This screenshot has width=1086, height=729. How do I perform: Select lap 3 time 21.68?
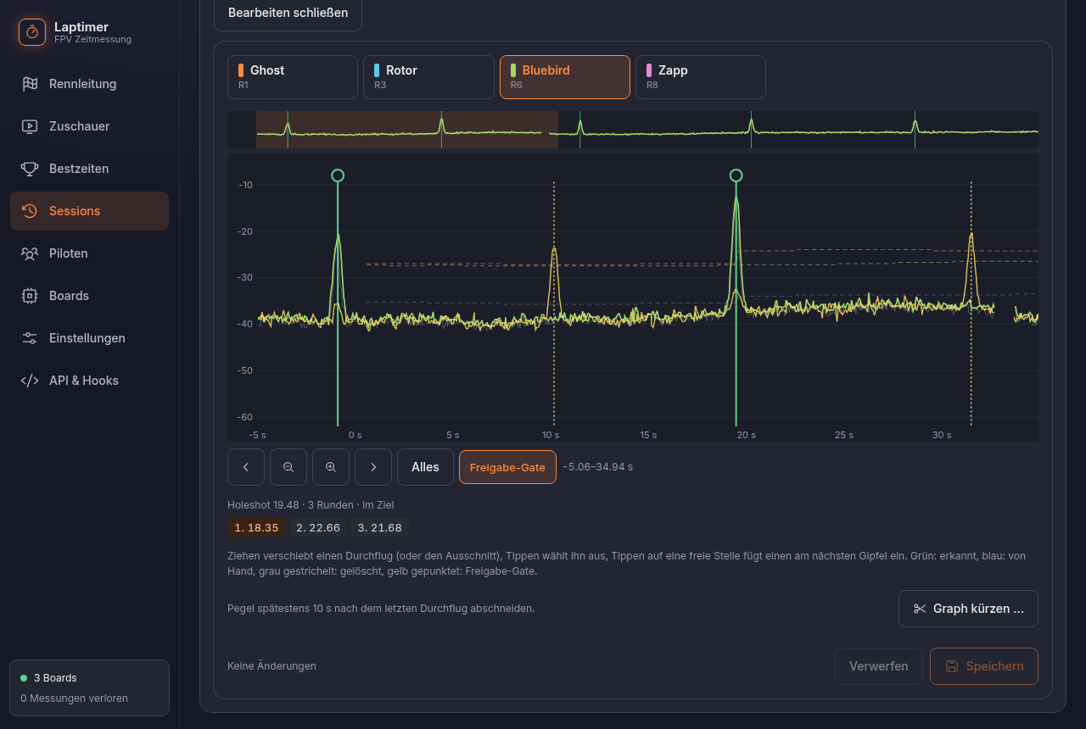click(x=379, y=527)
